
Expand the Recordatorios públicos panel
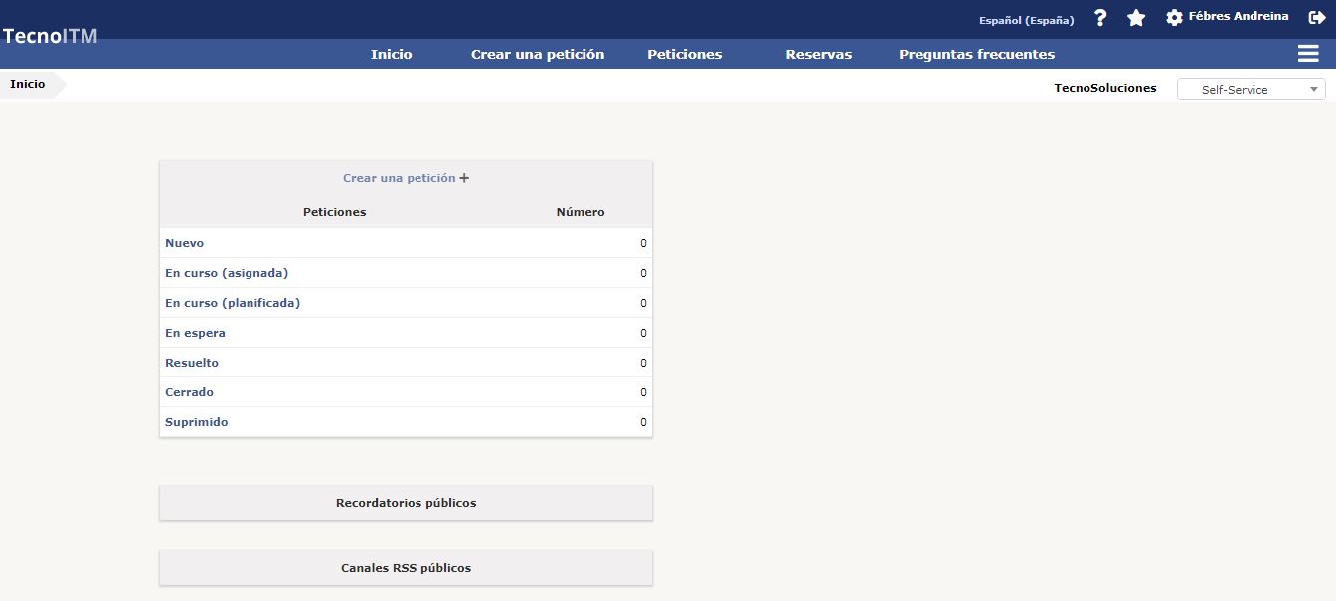point(406,503)
